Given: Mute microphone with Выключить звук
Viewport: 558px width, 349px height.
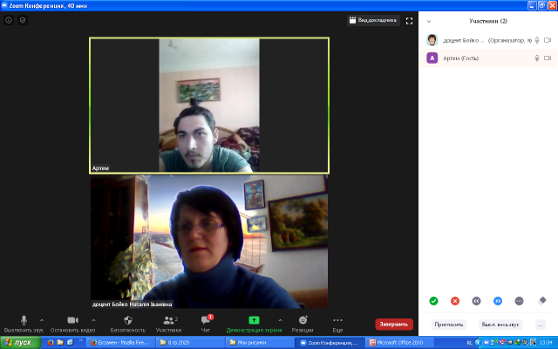Looking at the screenshot, I should pyautogui.click(x=24, y=324).
